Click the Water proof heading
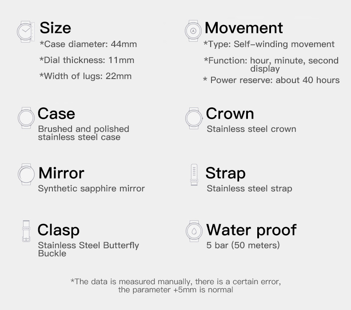The image size is (351, 310). click(x=251, y=230)
